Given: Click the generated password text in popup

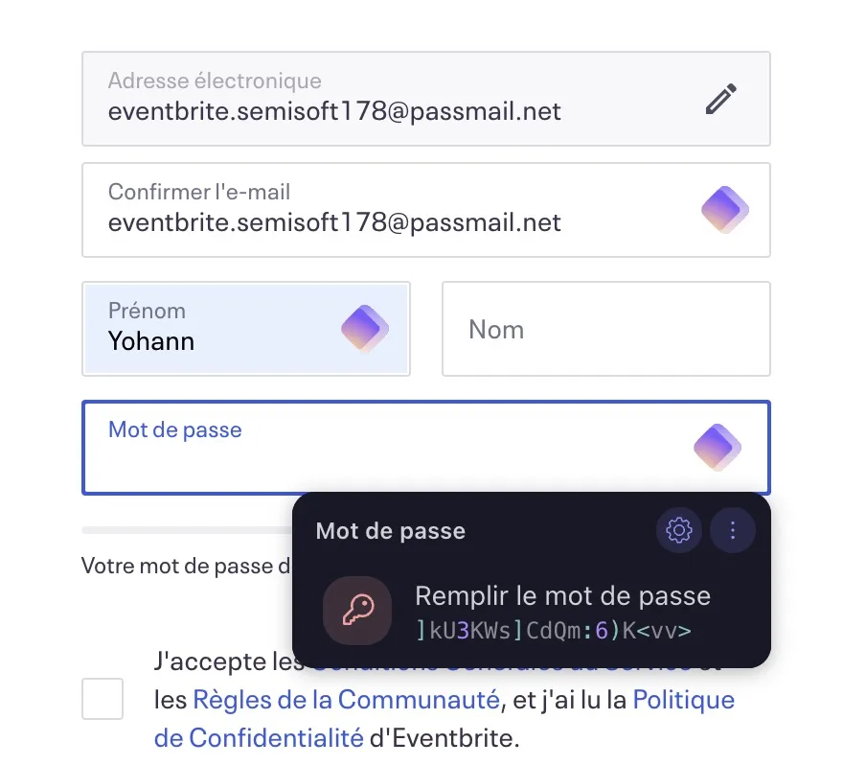Looking at the screenshot, I should click(x=554, y=631).
